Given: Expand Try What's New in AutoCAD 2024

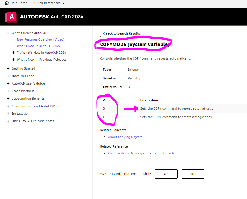Looking at the screenshot, I should tap(13, 53).
